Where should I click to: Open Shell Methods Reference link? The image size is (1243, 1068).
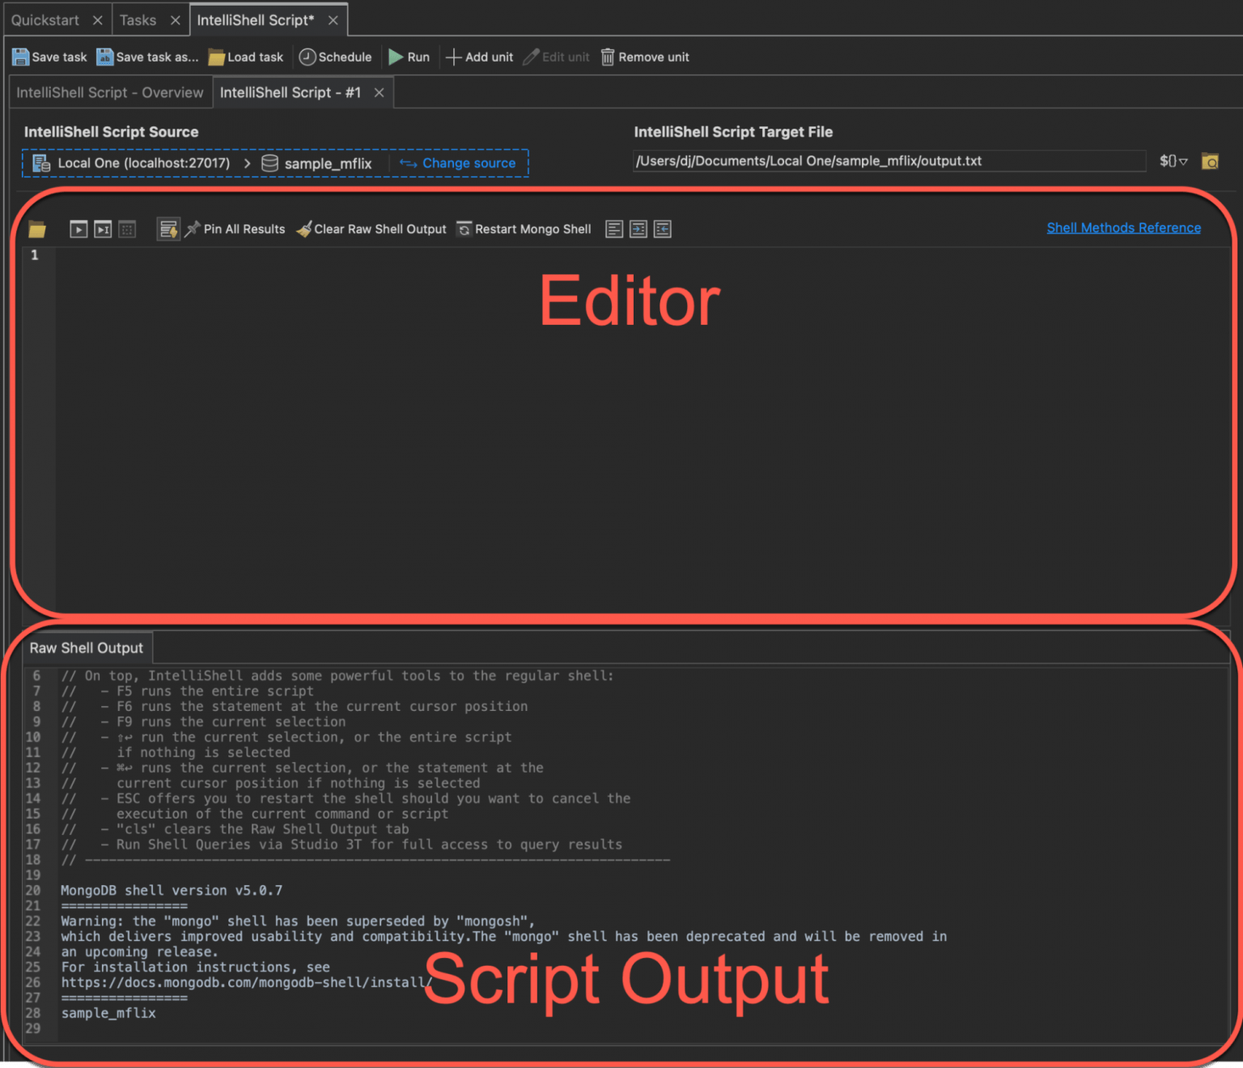click(1123, 228)
